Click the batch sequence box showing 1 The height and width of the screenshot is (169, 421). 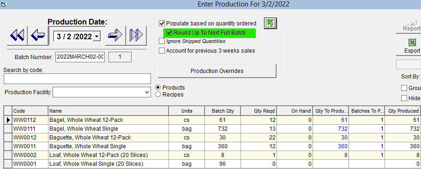pyautogui.click(x=120, y=57)
